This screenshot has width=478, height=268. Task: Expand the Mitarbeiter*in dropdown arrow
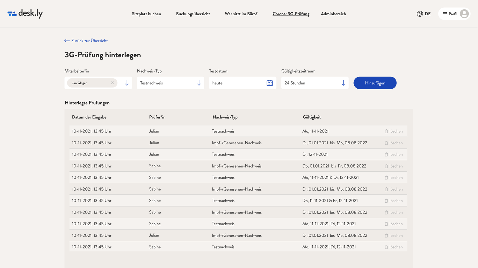click(x=127, y=83)
